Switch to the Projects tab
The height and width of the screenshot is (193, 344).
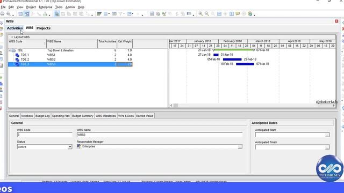[44, 28]
